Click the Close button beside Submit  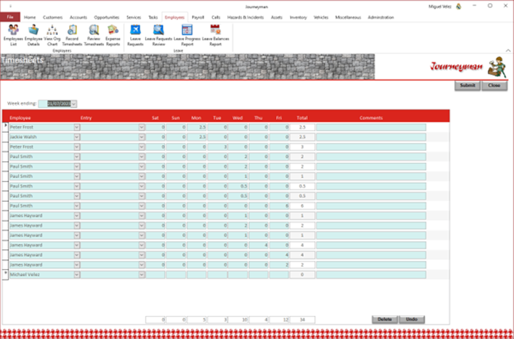494,85
